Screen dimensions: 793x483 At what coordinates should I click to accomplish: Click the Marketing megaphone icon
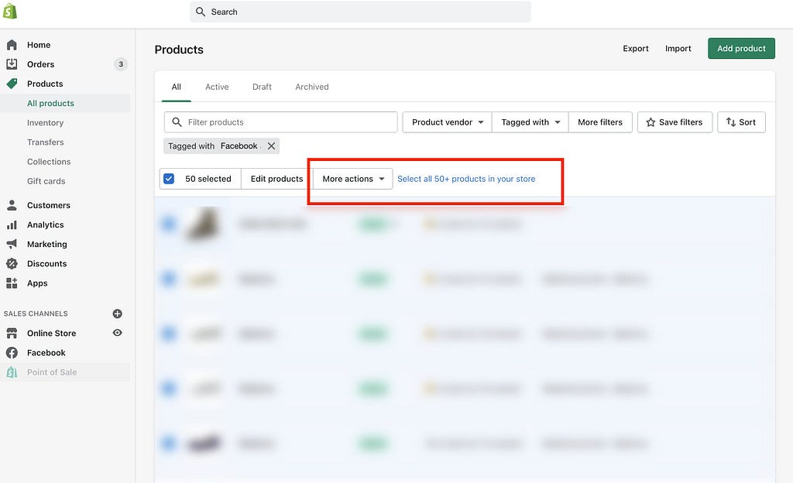coord(12,244)
